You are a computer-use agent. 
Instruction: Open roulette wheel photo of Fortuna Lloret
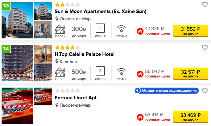pyautogui.click(x=17, y=106)
